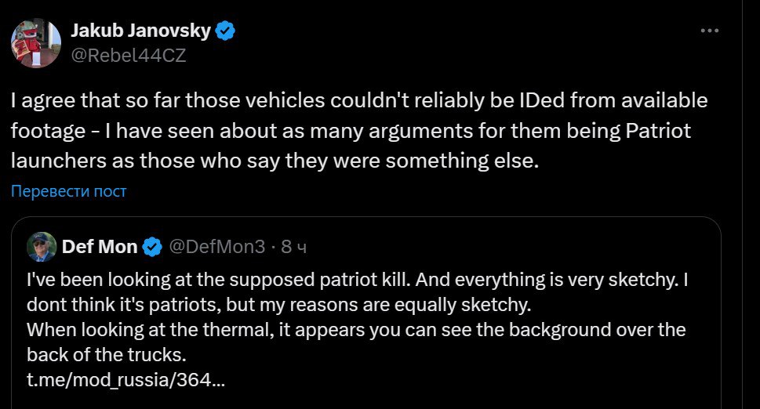Click the @Rebel44CZ handle

click(x=128, y=56)
